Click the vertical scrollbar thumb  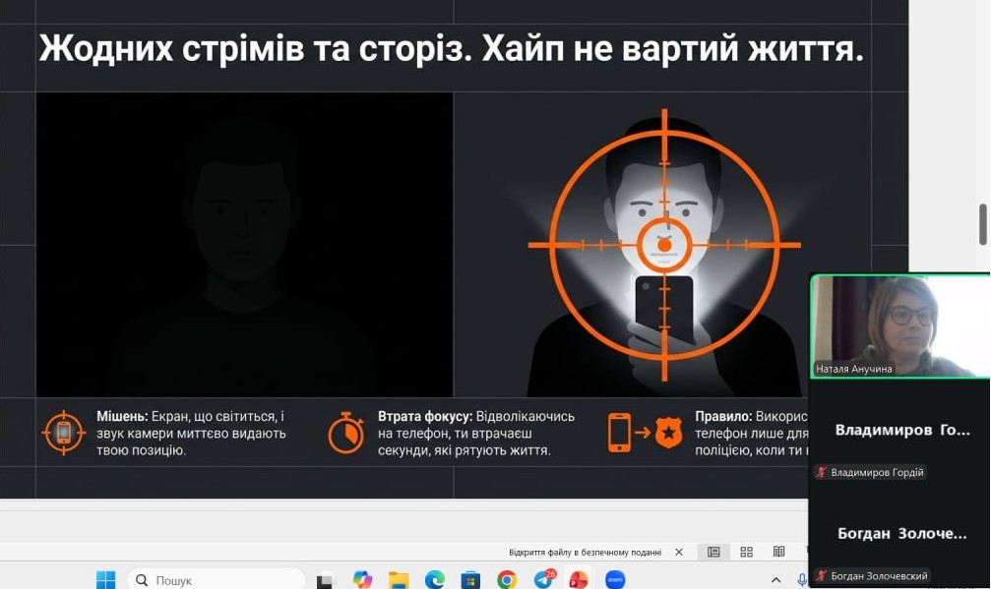[x=982, y=224]
